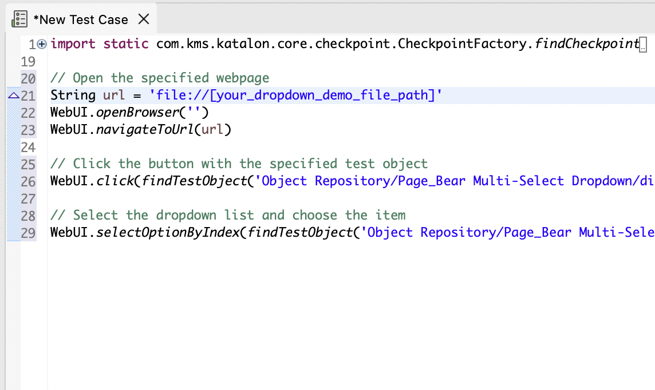Click line number 20 in the gutter
The height and width of the screenshot is (390, 655).
tap(28, 78)
